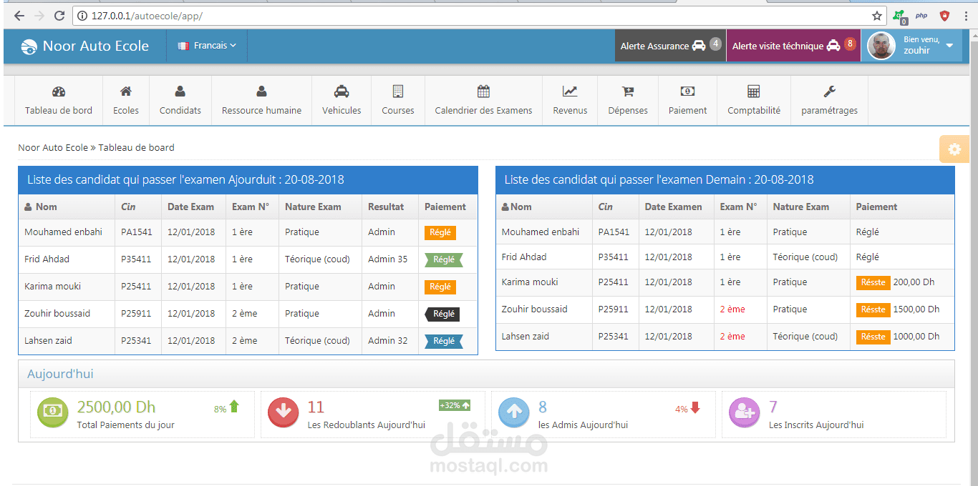Click the Resultat column header

click(386, 207)
